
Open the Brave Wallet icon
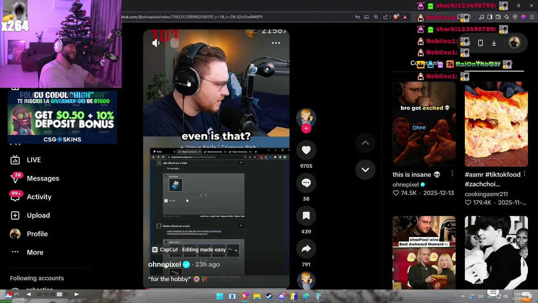(x=498, y=17)
